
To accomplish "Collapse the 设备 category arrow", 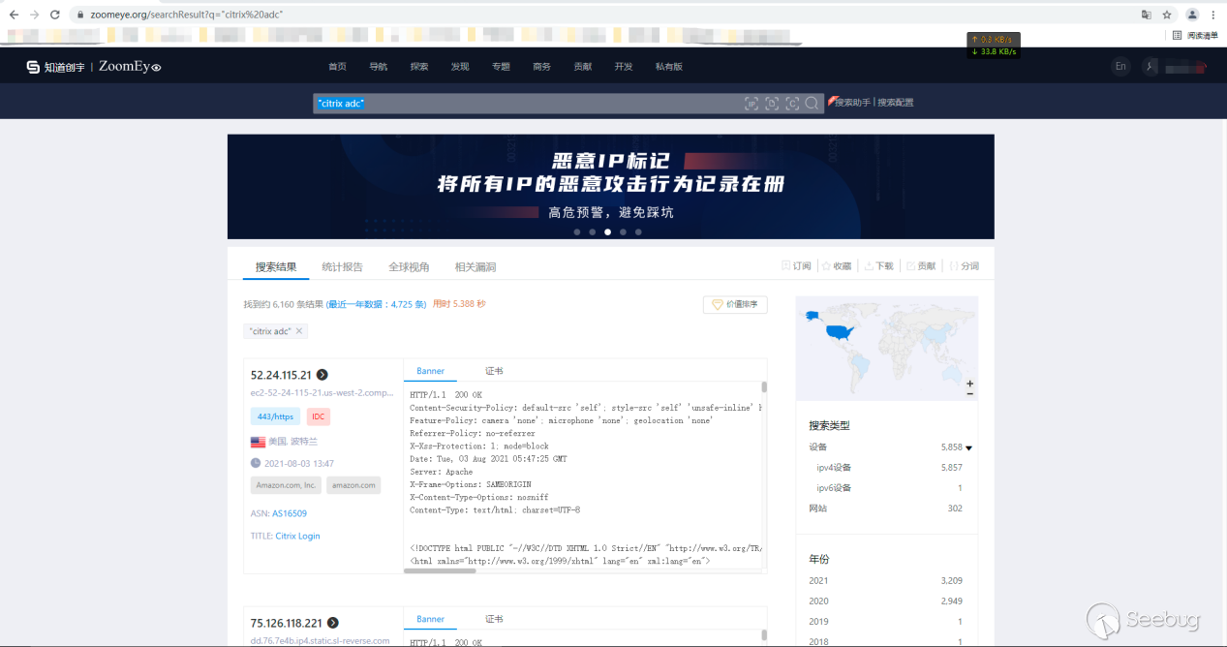I will coord(968,447).
